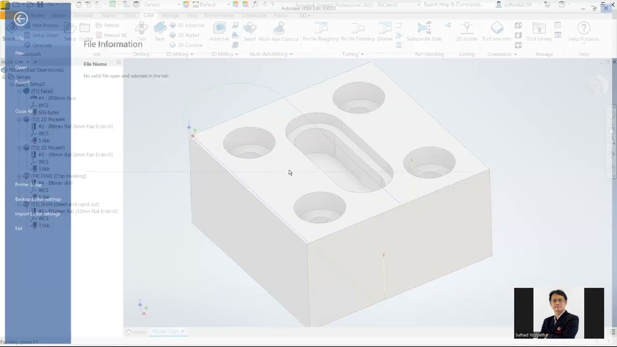Select the [T1] Face2 operation
This screenshot has width=617, height=347.
tap(42, 91)
